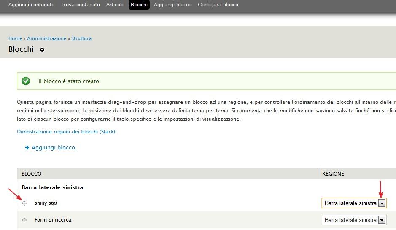The image size is (396, 230).
Task: Click the shortcut minus icon beside Blocchi title
Action: (x=42, y=50)
